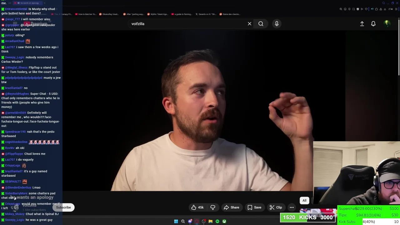Open the more actions ellipsis menu
The height and width of the screenshot is (225, 400).
click(292, 207)
